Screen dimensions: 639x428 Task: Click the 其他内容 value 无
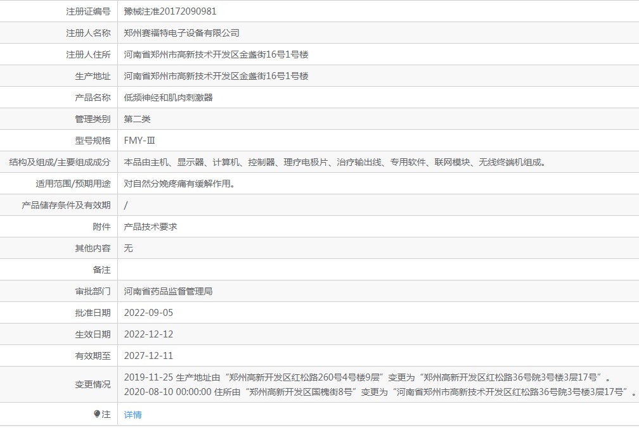pos(128,249)
